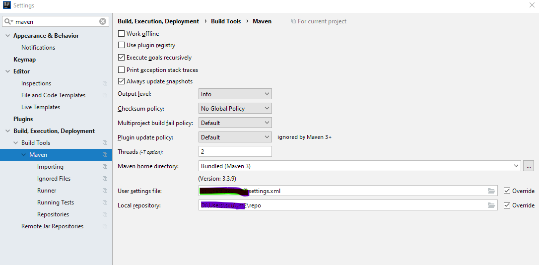Click Build Tools breadcrumb

[226, 21]
